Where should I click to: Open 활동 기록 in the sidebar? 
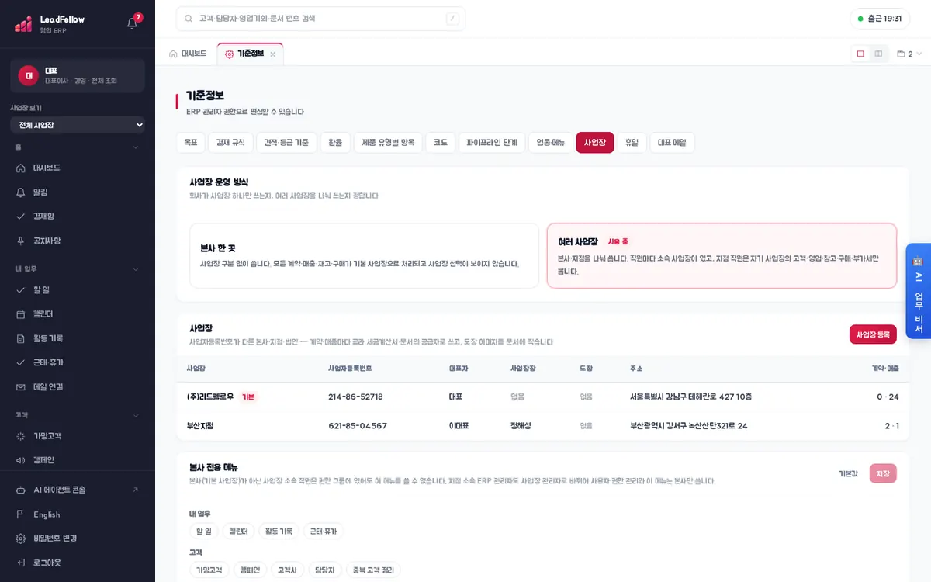(78, 338)
